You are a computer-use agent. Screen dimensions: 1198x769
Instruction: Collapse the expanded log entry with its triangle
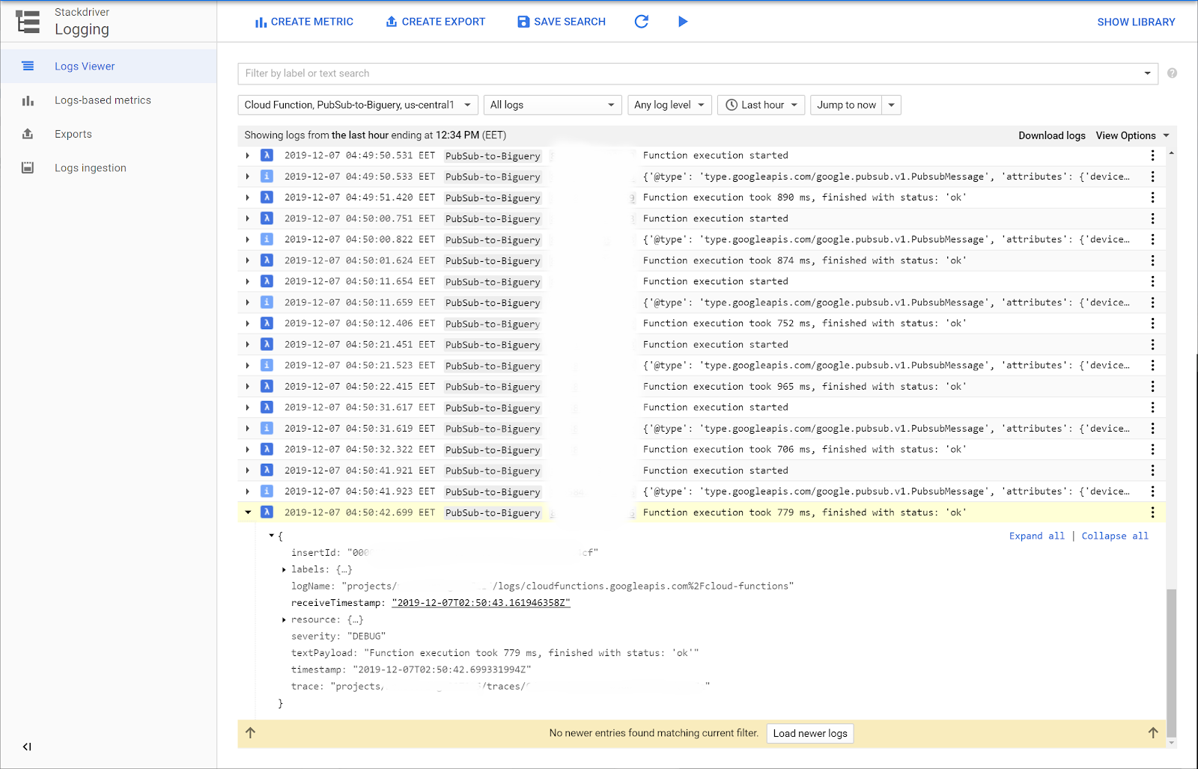tap(248, 512)
